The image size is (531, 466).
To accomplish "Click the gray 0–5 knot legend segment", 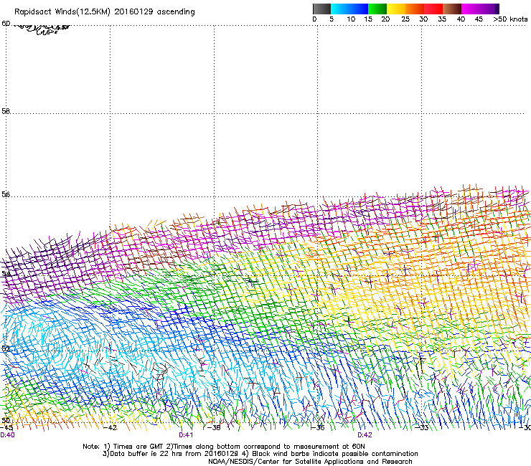I will point(321,9).
